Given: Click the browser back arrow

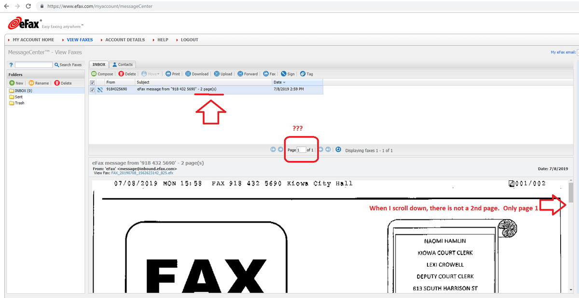Looking at the screenshot, I should [x=6, y=6].
